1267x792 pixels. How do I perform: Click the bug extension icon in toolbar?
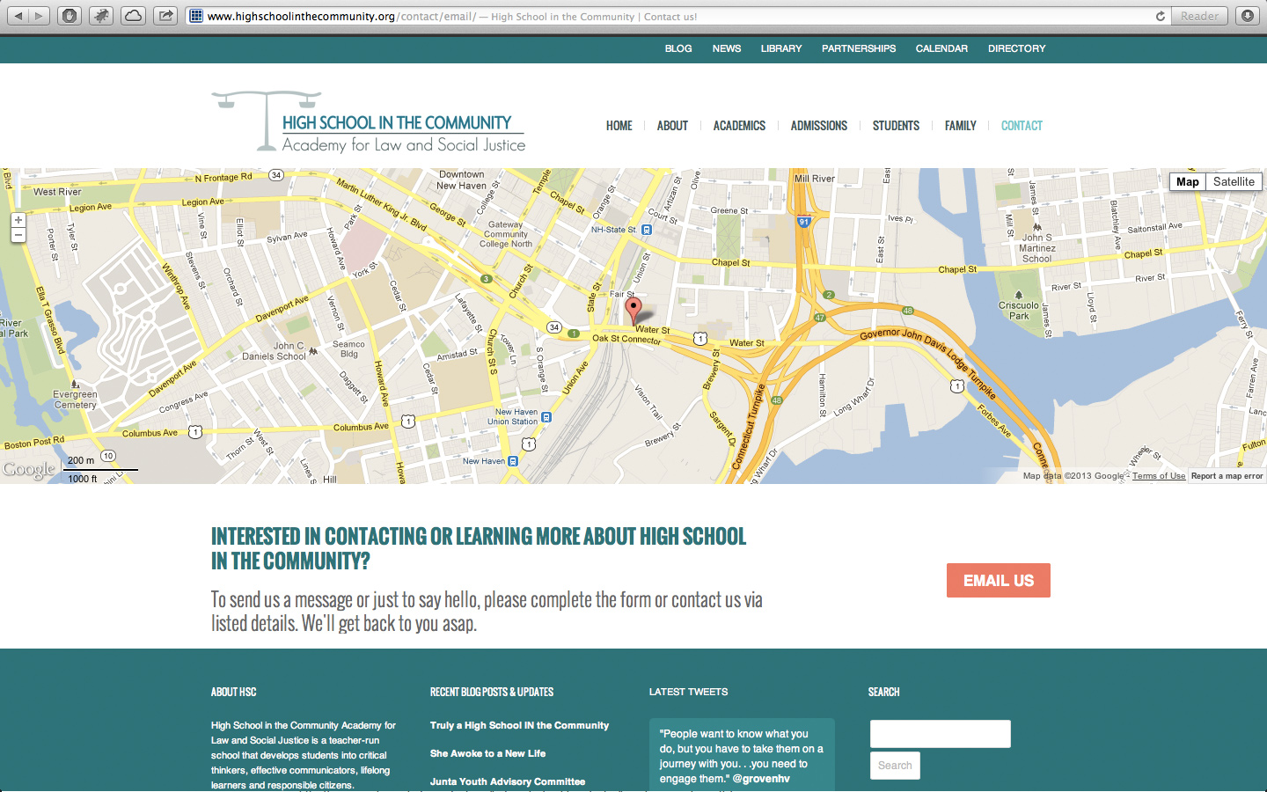tap(101, 16)
